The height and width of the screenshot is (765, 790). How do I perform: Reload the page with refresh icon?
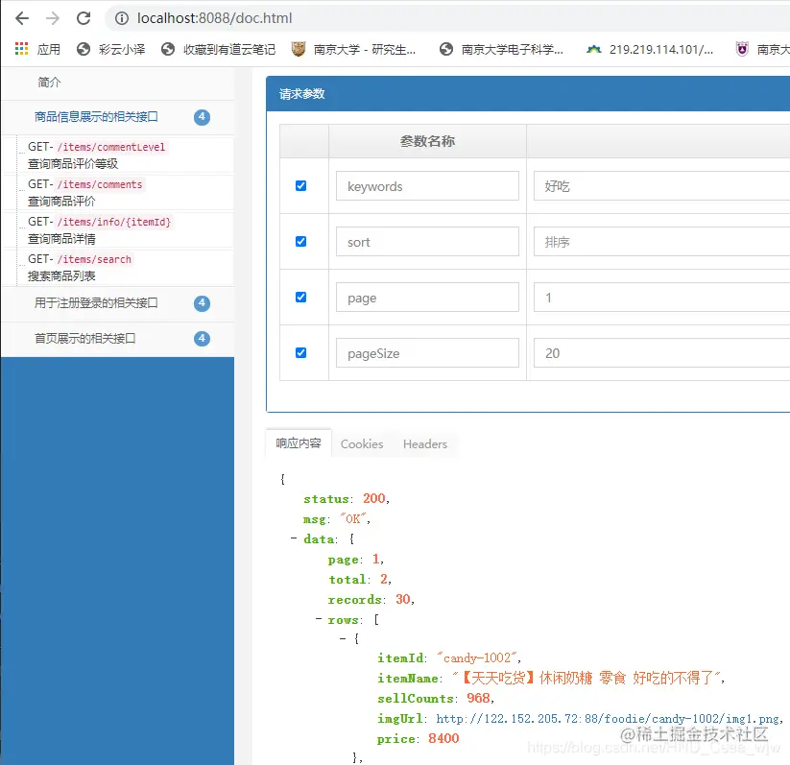pyautogui.click(x=84, y=18)
